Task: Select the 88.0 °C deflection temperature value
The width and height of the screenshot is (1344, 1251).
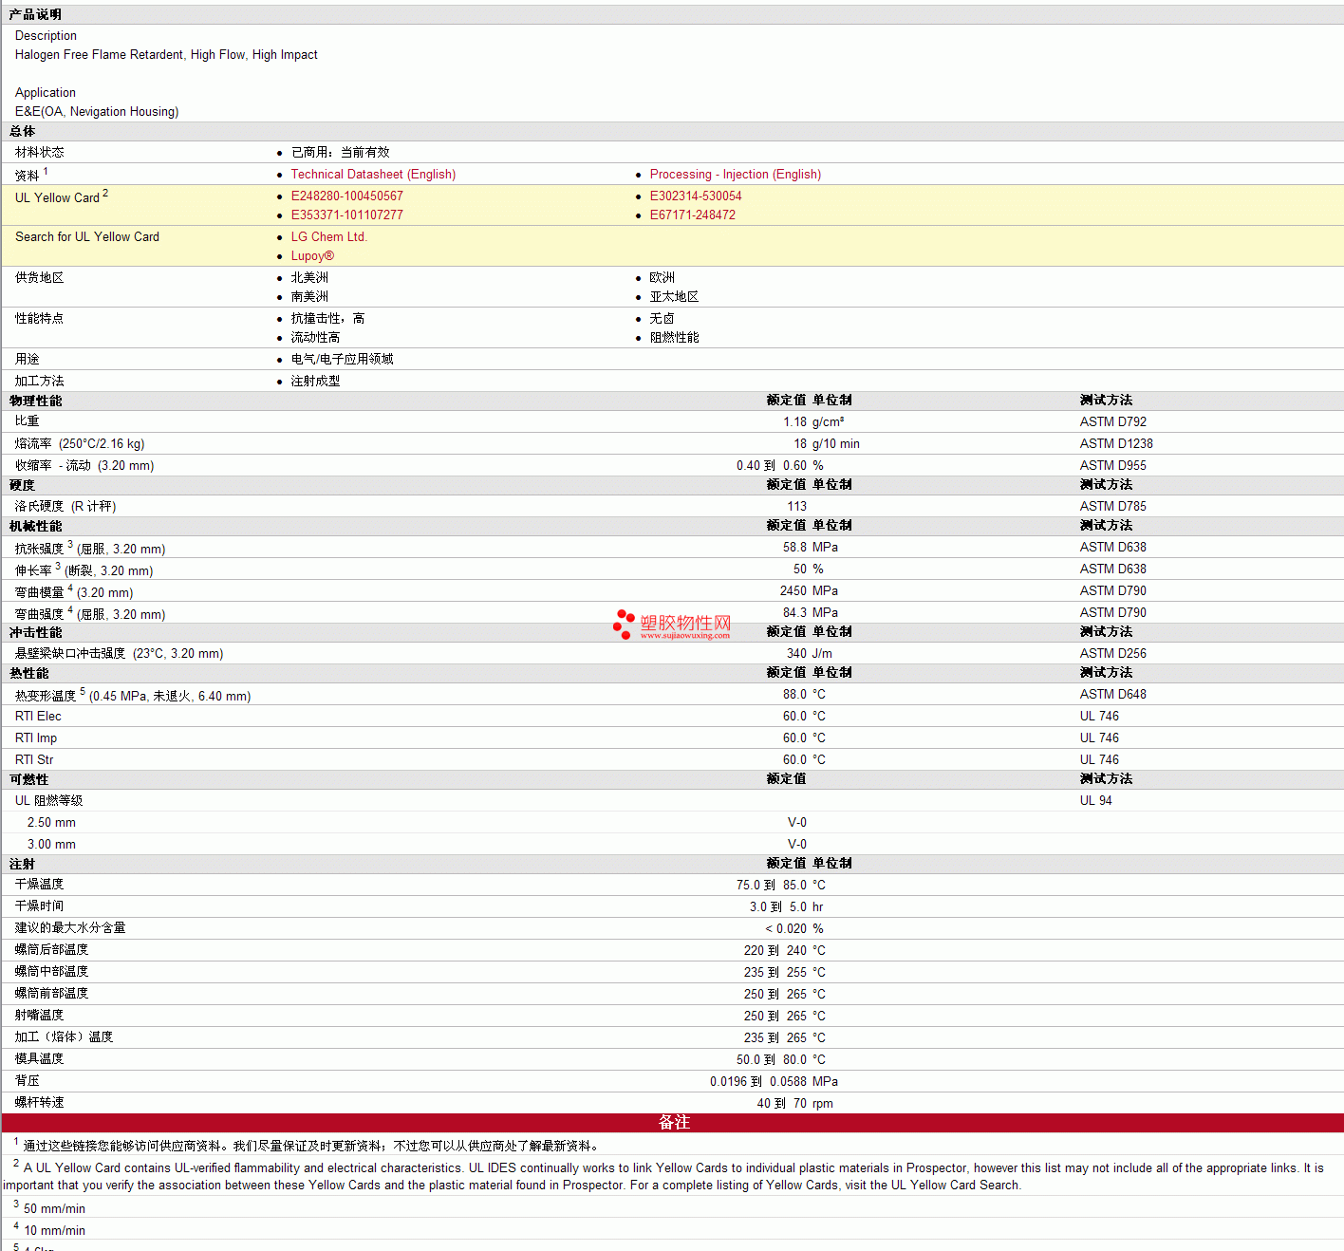Action: coord(804,695)
